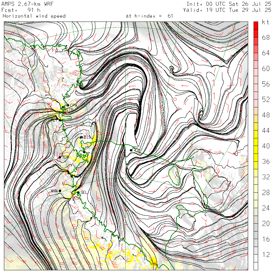Click the 40 value on the colorbar
The height and width of the screenshot is (273, 273).
[x=266, y=146]
